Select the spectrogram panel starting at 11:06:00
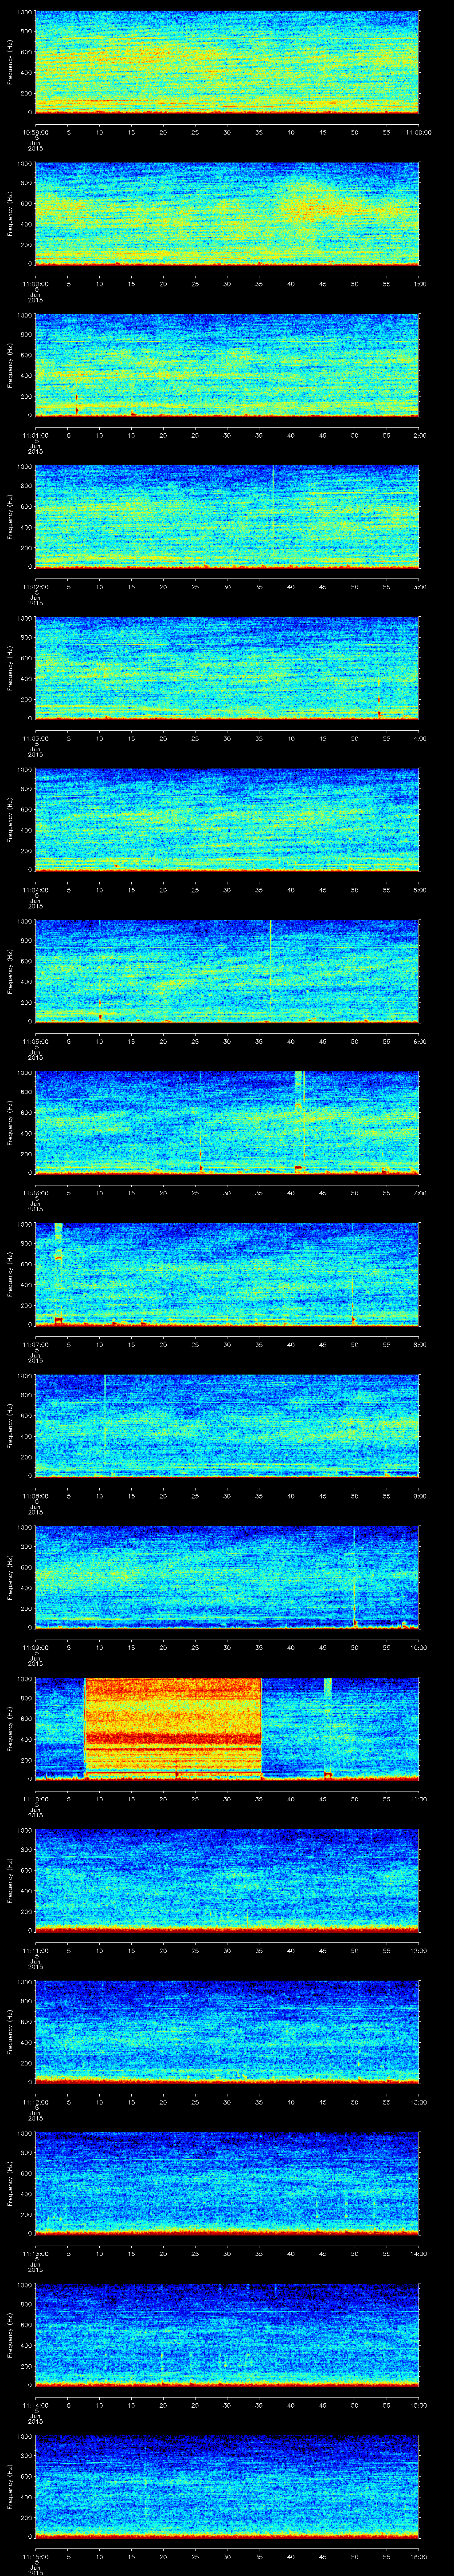Image resolution: width=454 pixels, height=2576 pixels. pyautogui.click(x=227, y=1123)
